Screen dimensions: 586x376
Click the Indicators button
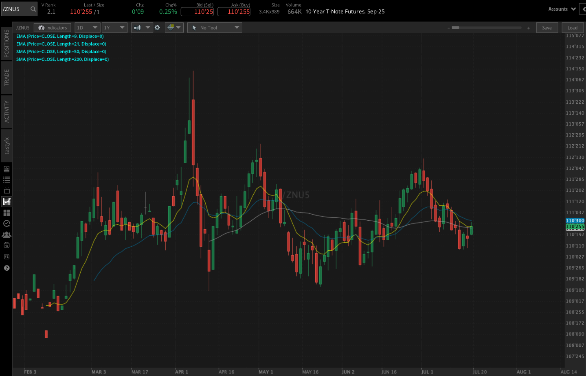coord(52,27)
